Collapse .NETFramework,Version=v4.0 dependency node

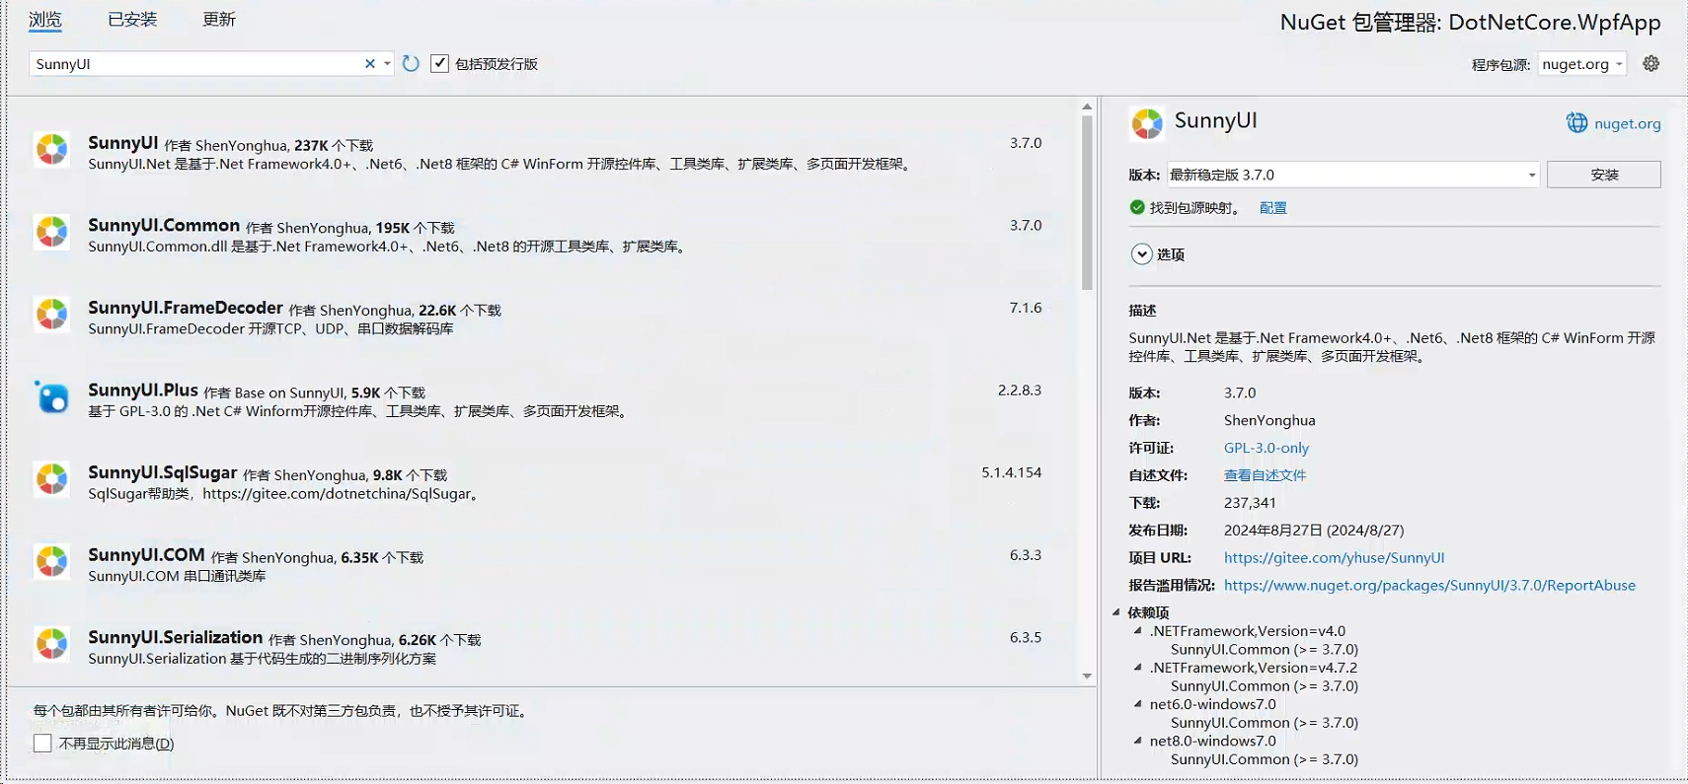click(x=1138, y=631)
